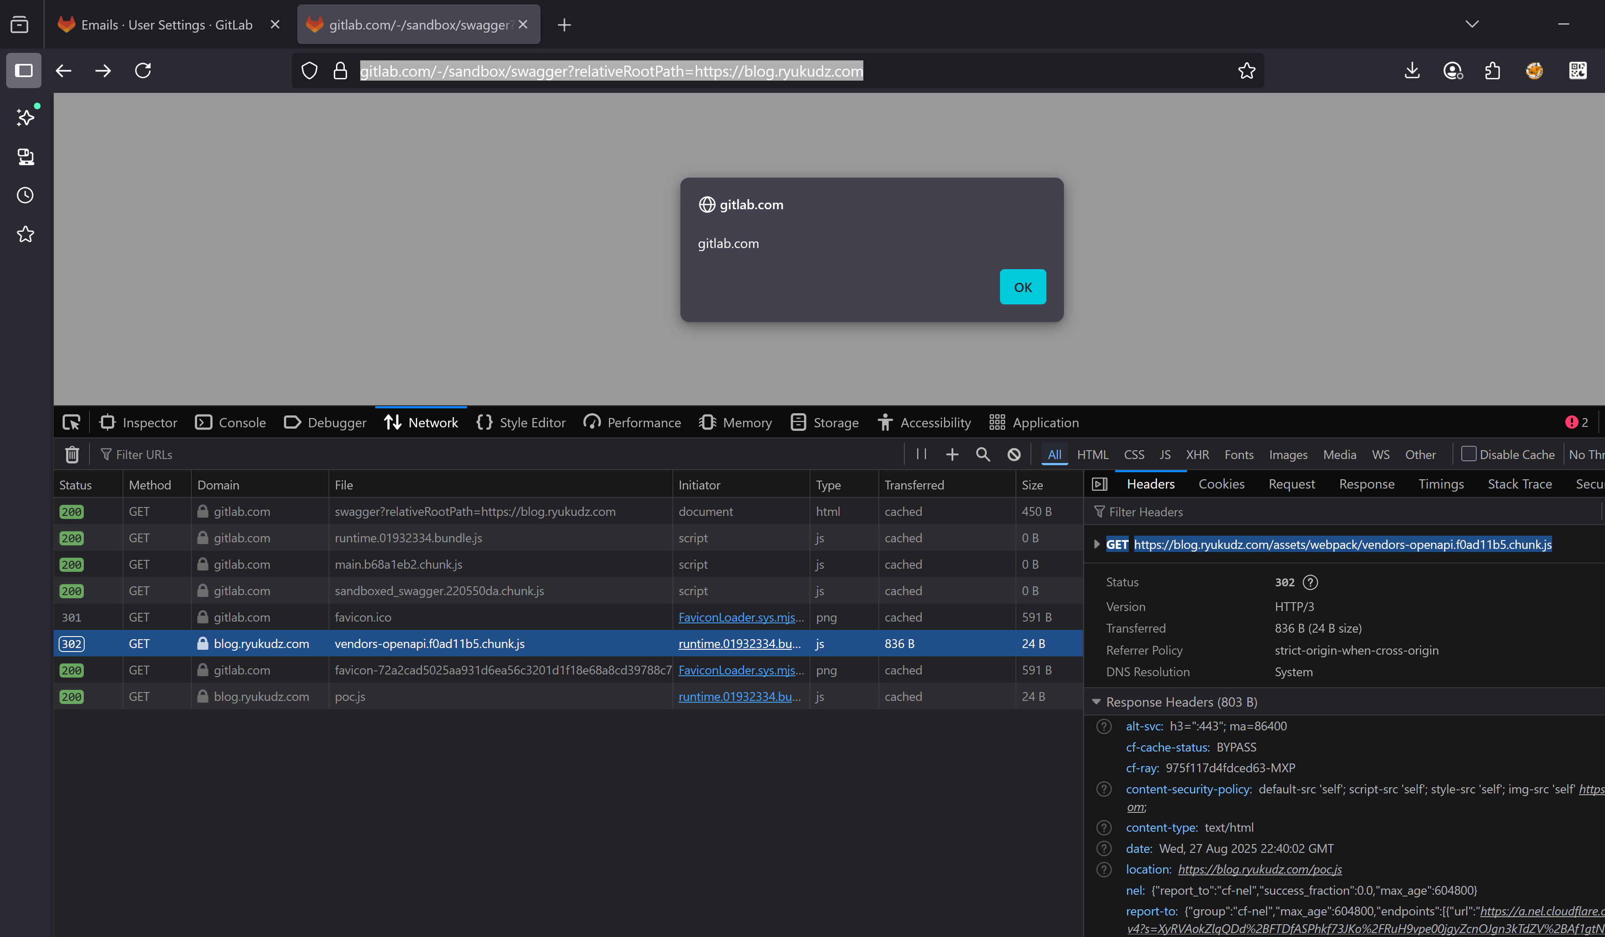Collapse the request details pane toggle icon
The height and width of the screenshot is (937, 1605).
coord(1099,484)
